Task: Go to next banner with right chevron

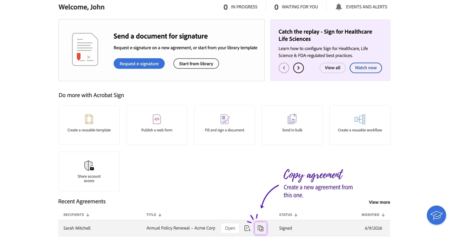Action: pyautogui.click(x=298, y=68)
